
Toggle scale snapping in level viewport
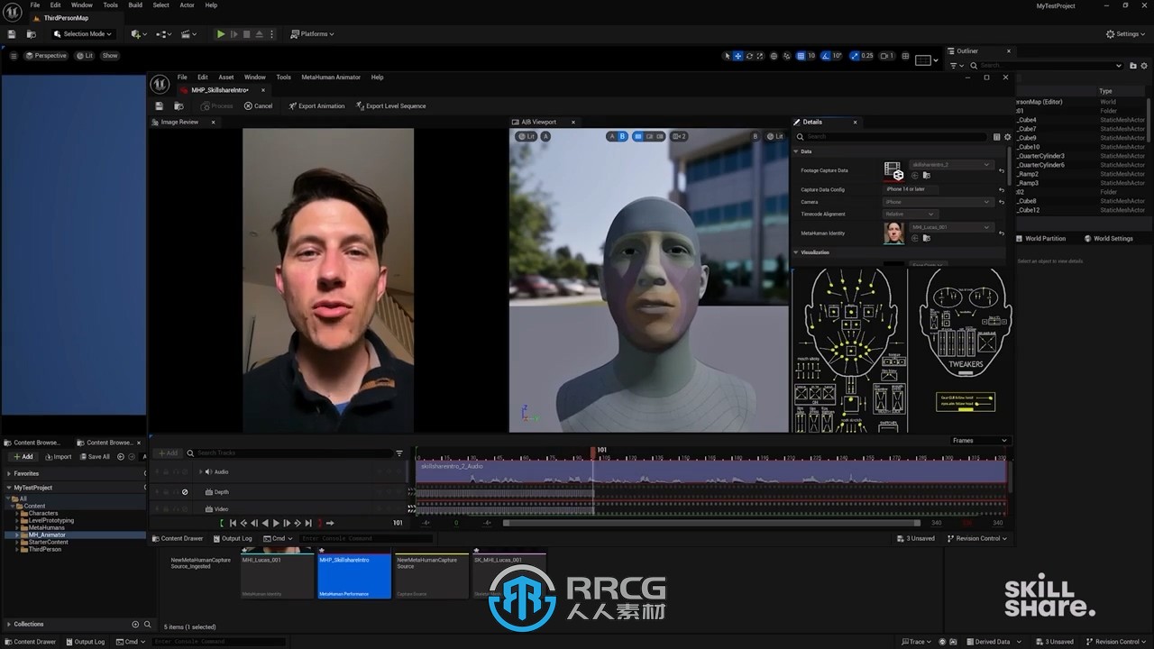856,56
